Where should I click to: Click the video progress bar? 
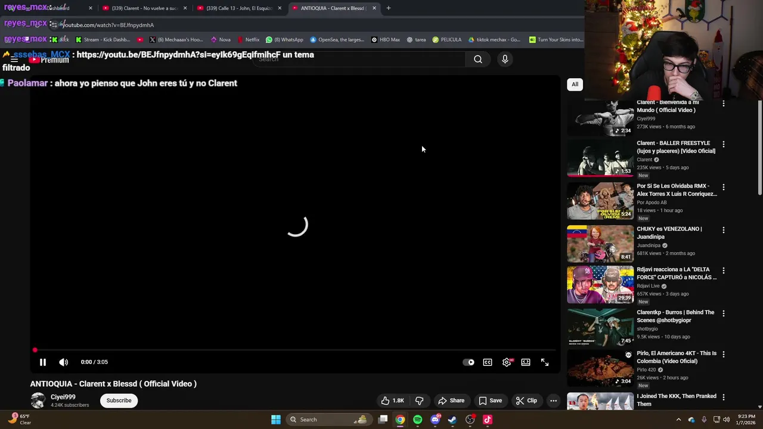click(x=295, y=350)
